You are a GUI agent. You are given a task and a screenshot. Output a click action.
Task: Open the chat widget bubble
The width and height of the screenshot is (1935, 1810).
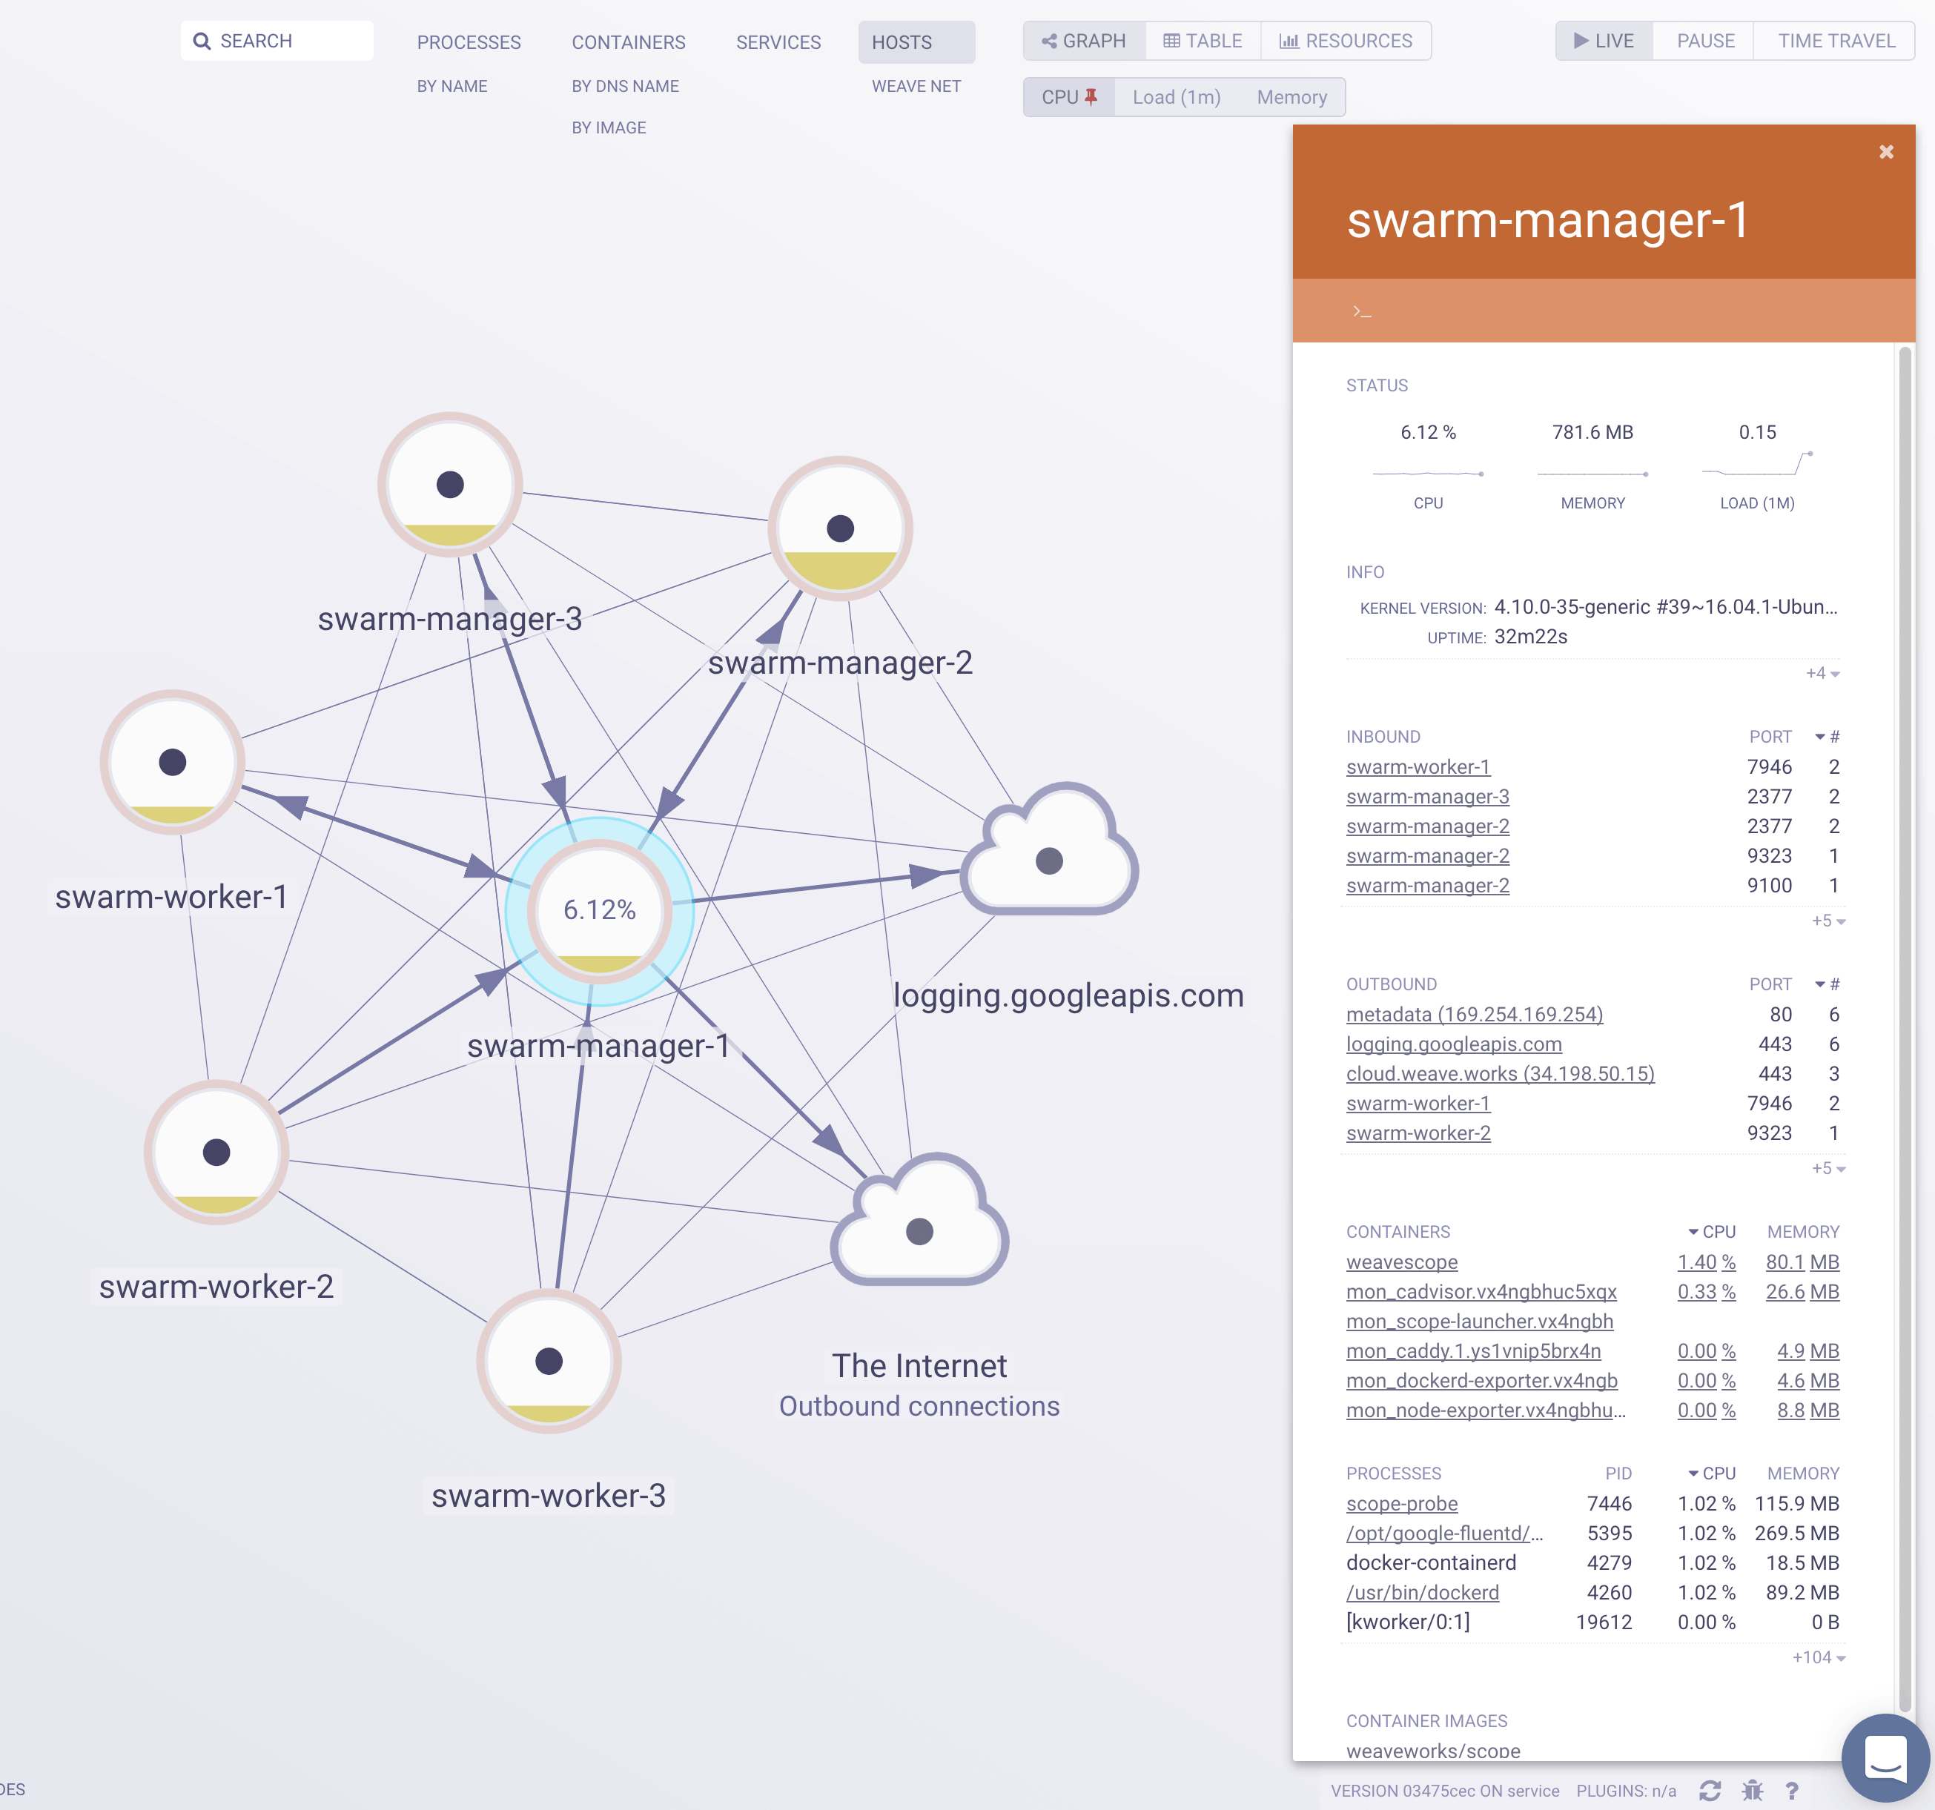point(1885,1757)
